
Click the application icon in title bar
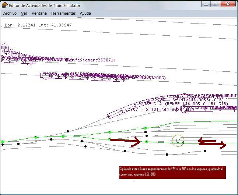4,5
